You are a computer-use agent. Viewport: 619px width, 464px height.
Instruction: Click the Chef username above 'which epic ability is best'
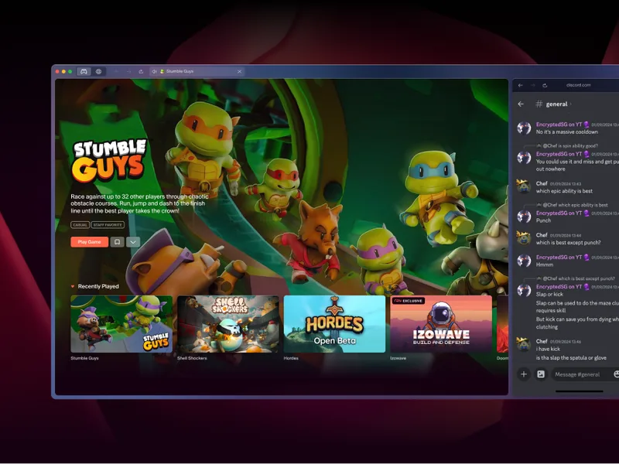542,183
